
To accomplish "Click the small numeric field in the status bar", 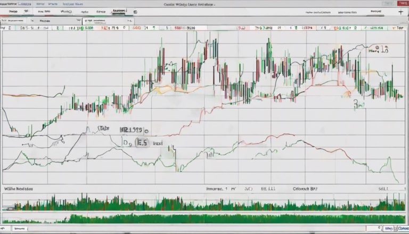I will (x=374, y=229).
